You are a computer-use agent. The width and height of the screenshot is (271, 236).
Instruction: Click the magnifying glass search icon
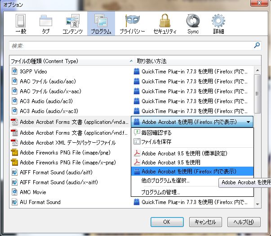257,45
